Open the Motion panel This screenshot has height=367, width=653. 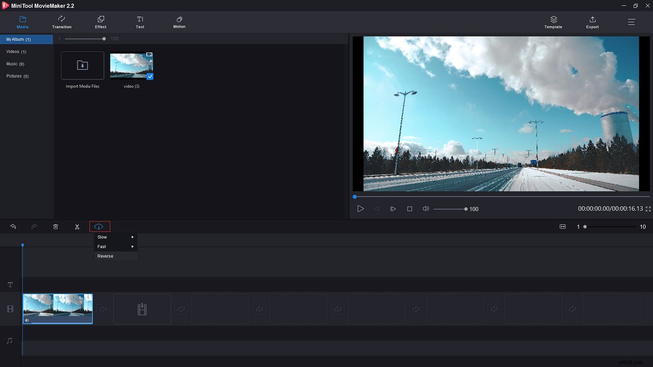tap(179, 22)
